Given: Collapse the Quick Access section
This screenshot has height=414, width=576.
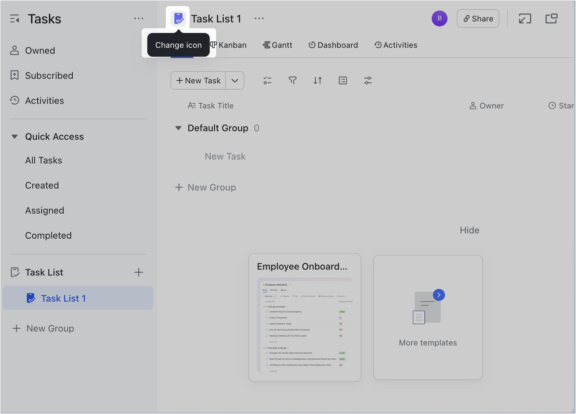Looking at the screenshot, I should (x=15, y=136).
